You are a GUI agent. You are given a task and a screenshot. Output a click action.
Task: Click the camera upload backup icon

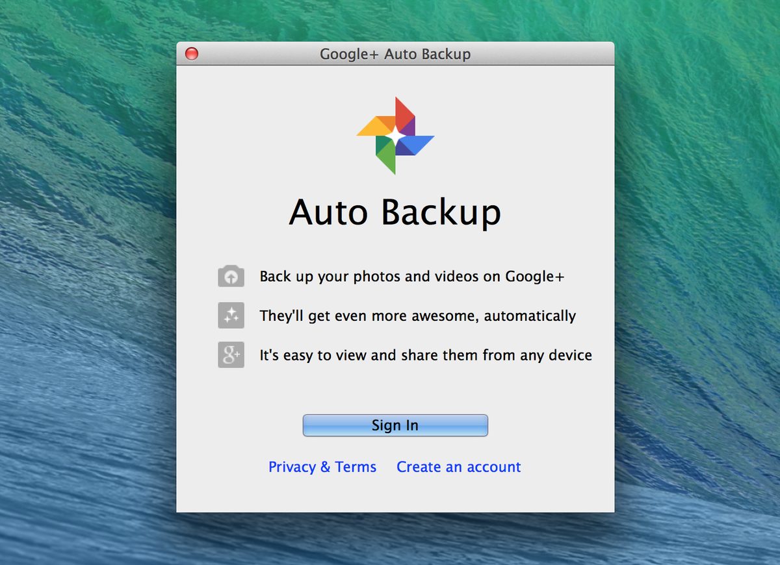[x=231, y=276]
